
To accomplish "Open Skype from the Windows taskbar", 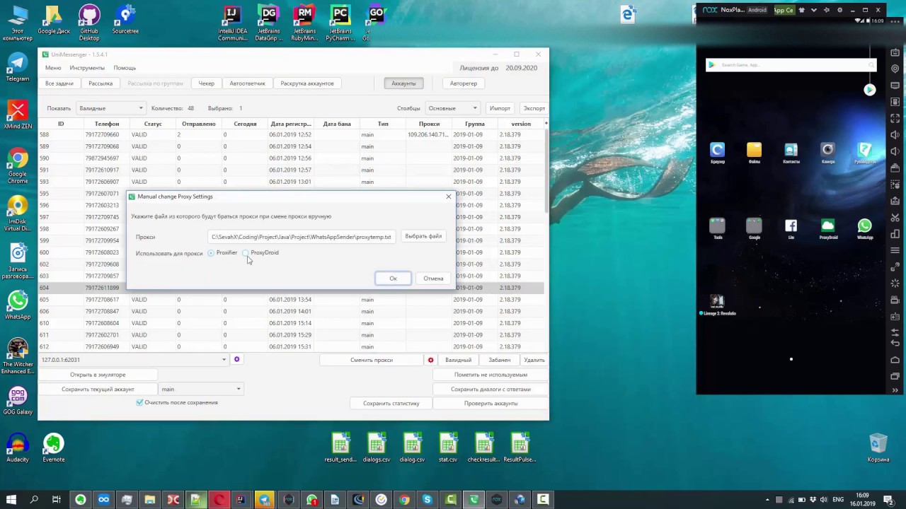I will 427,500.
